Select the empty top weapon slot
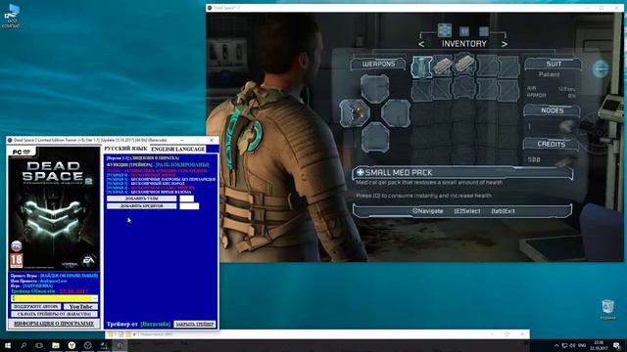This screenshot has height=352, width=627. pos(374,89)
